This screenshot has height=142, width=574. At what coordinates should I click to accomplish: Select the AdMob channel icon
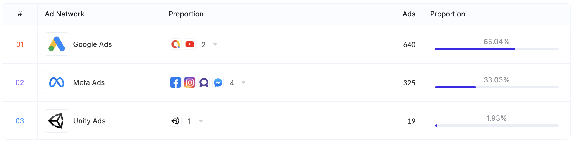tap(176, 44)
